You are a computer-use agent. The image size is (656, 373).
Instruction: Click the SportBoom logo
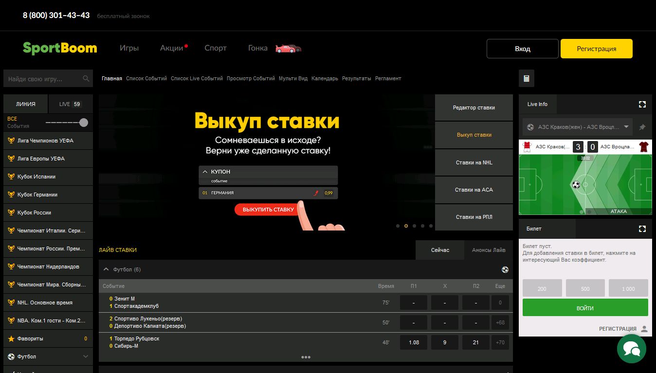[60, 48]
